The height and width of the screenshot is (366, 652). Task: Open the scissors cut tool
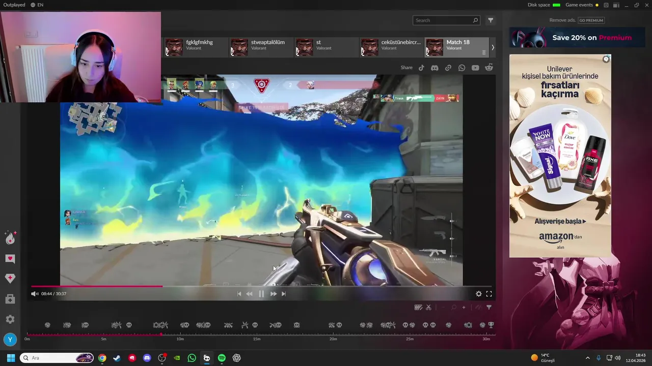point(428,307)
